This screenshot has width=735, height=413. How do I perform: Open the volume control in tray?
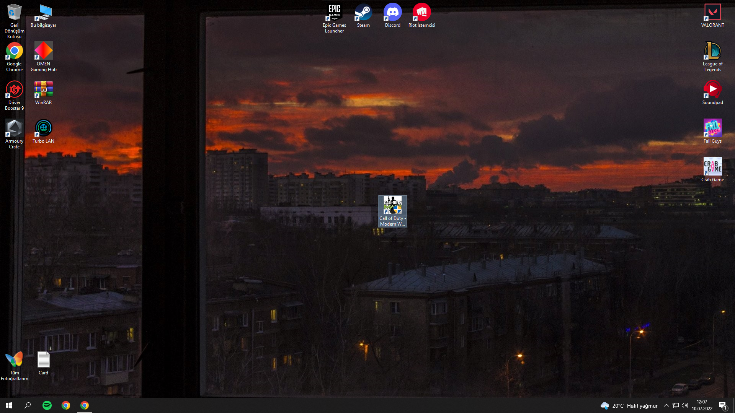pos(685,405)
